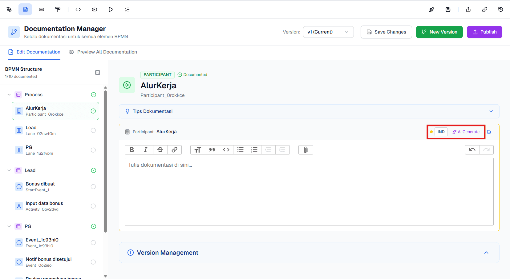510x279 pixels.
Task: Open the code view icon in top toolbar
Action: click(x=78, y=9)
